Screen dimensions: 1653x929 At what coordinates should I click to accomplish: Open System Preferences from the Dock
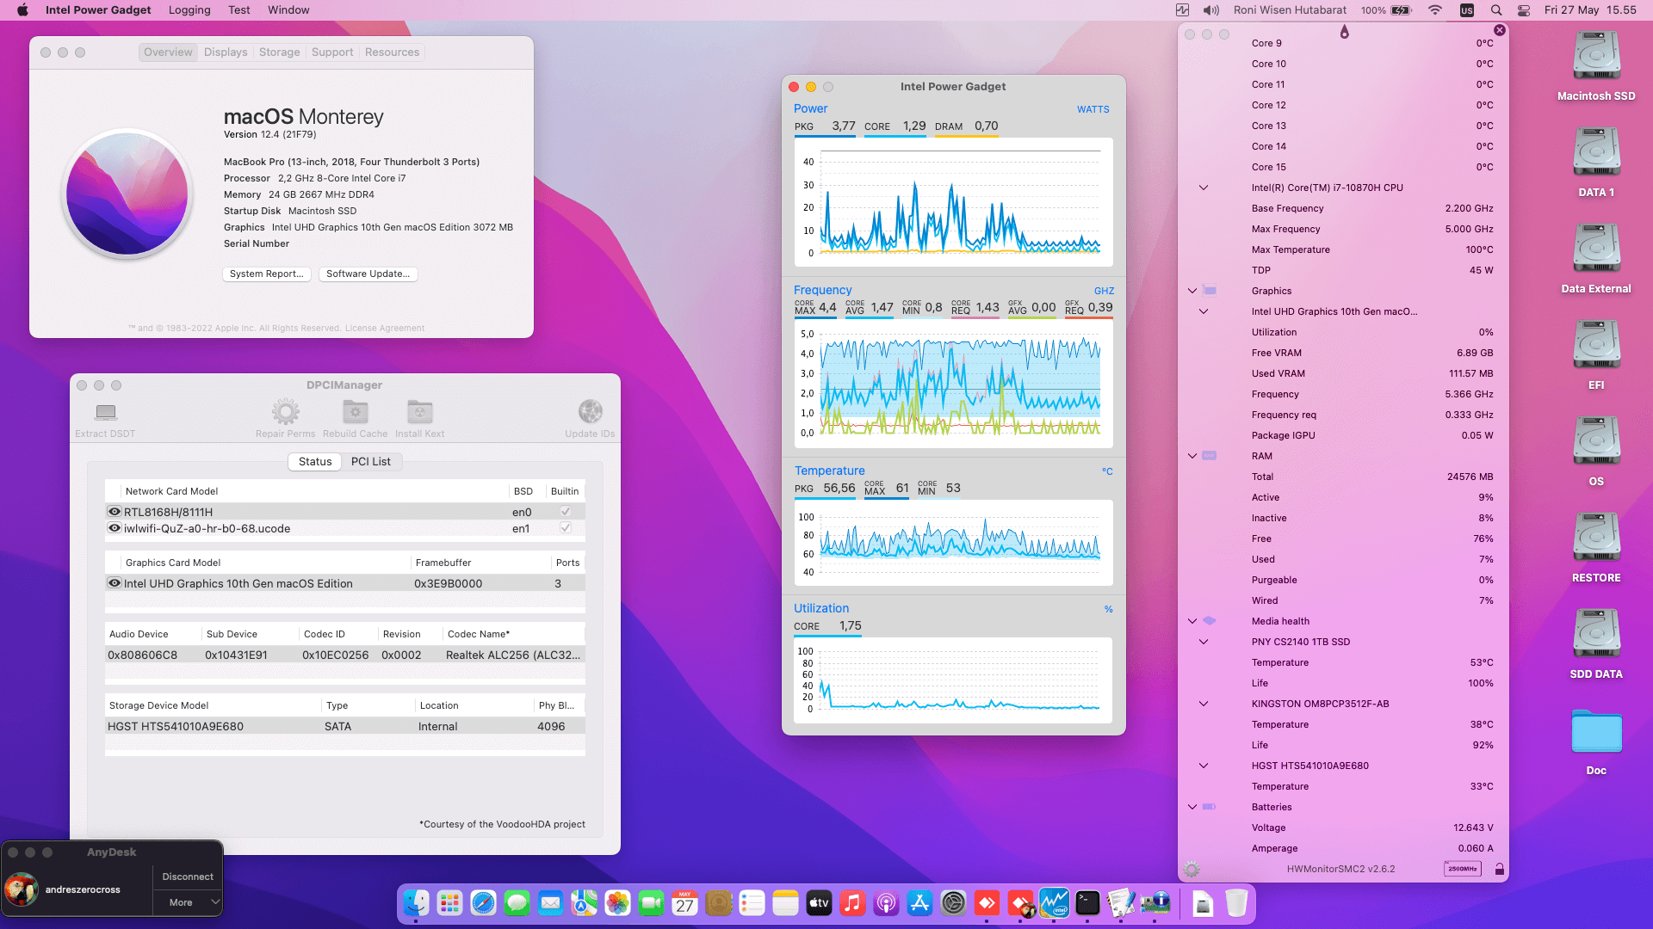953,902
